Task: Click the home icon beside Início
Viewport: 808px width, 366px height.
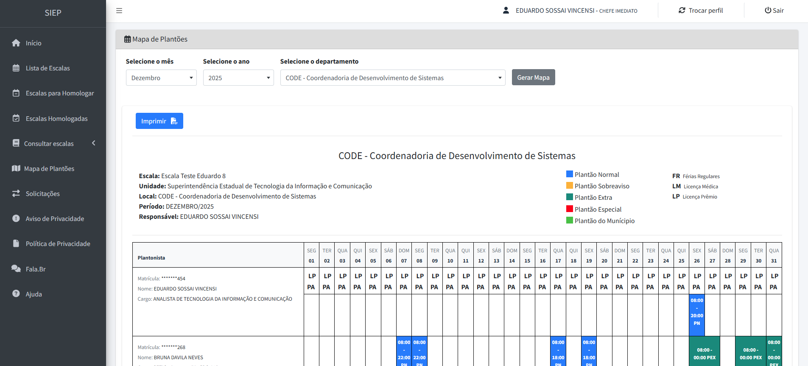Action: coord(16,43)
